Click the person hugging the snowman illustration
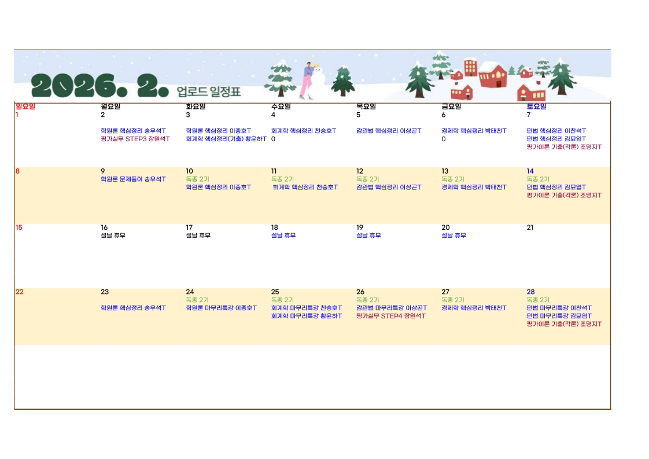 click(x=307, y=81)
